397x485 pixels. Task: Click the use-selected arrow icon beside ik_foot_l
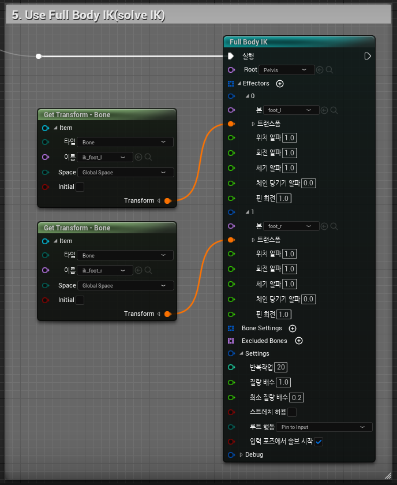click(138, 157)
